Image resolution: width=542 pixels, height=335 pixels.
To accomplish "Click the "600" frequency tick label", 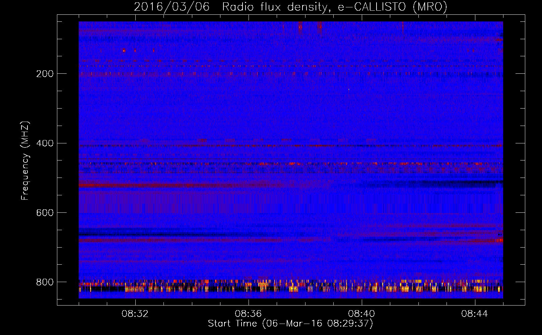I will [x=45, y=213].
